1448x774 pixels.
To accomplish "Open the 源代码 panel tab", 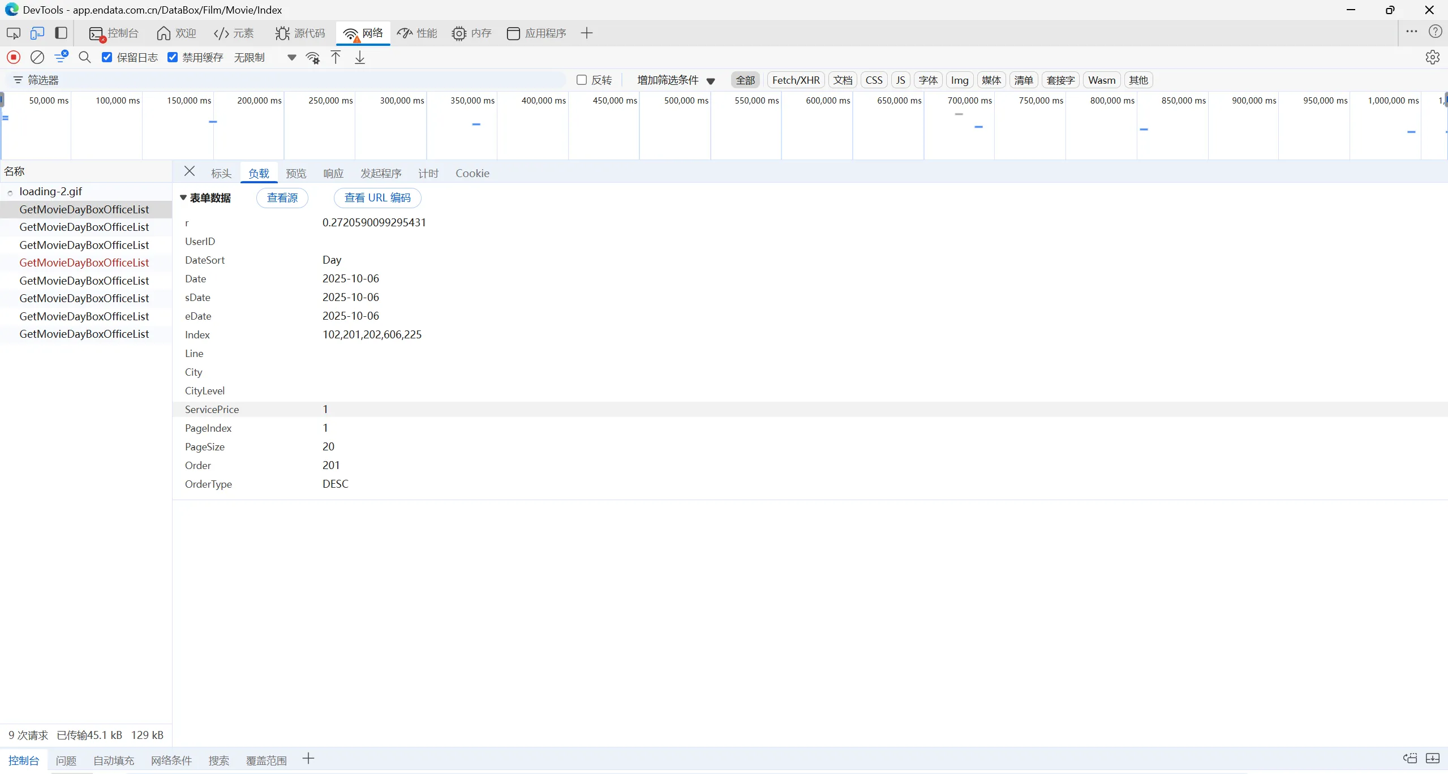I will pyautogui.click(x=300, y=33).
